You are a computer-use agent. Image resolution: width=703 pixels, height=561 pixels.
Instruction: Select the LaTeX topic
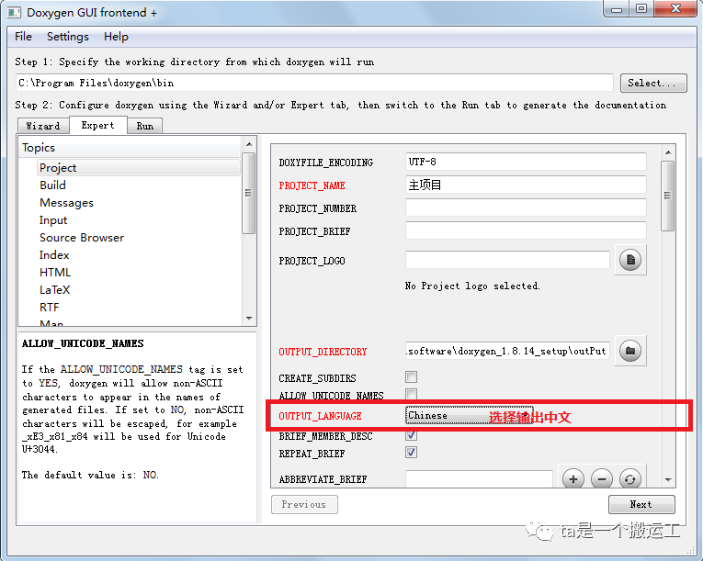coord(55,290)
